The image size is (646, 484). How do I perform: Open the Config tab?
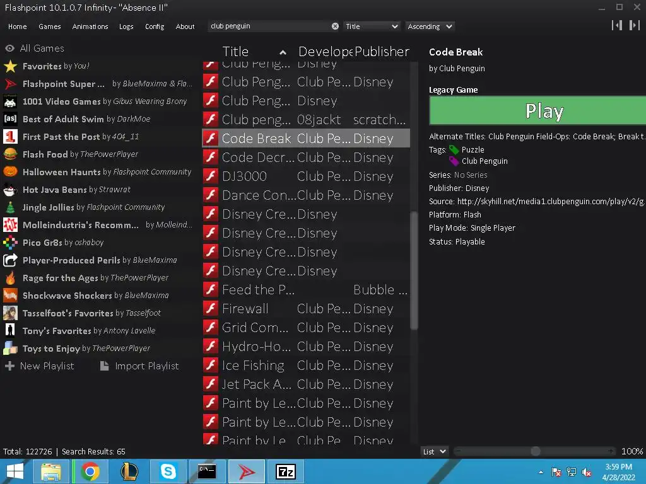pyautogui.click(x=155, y=26)
